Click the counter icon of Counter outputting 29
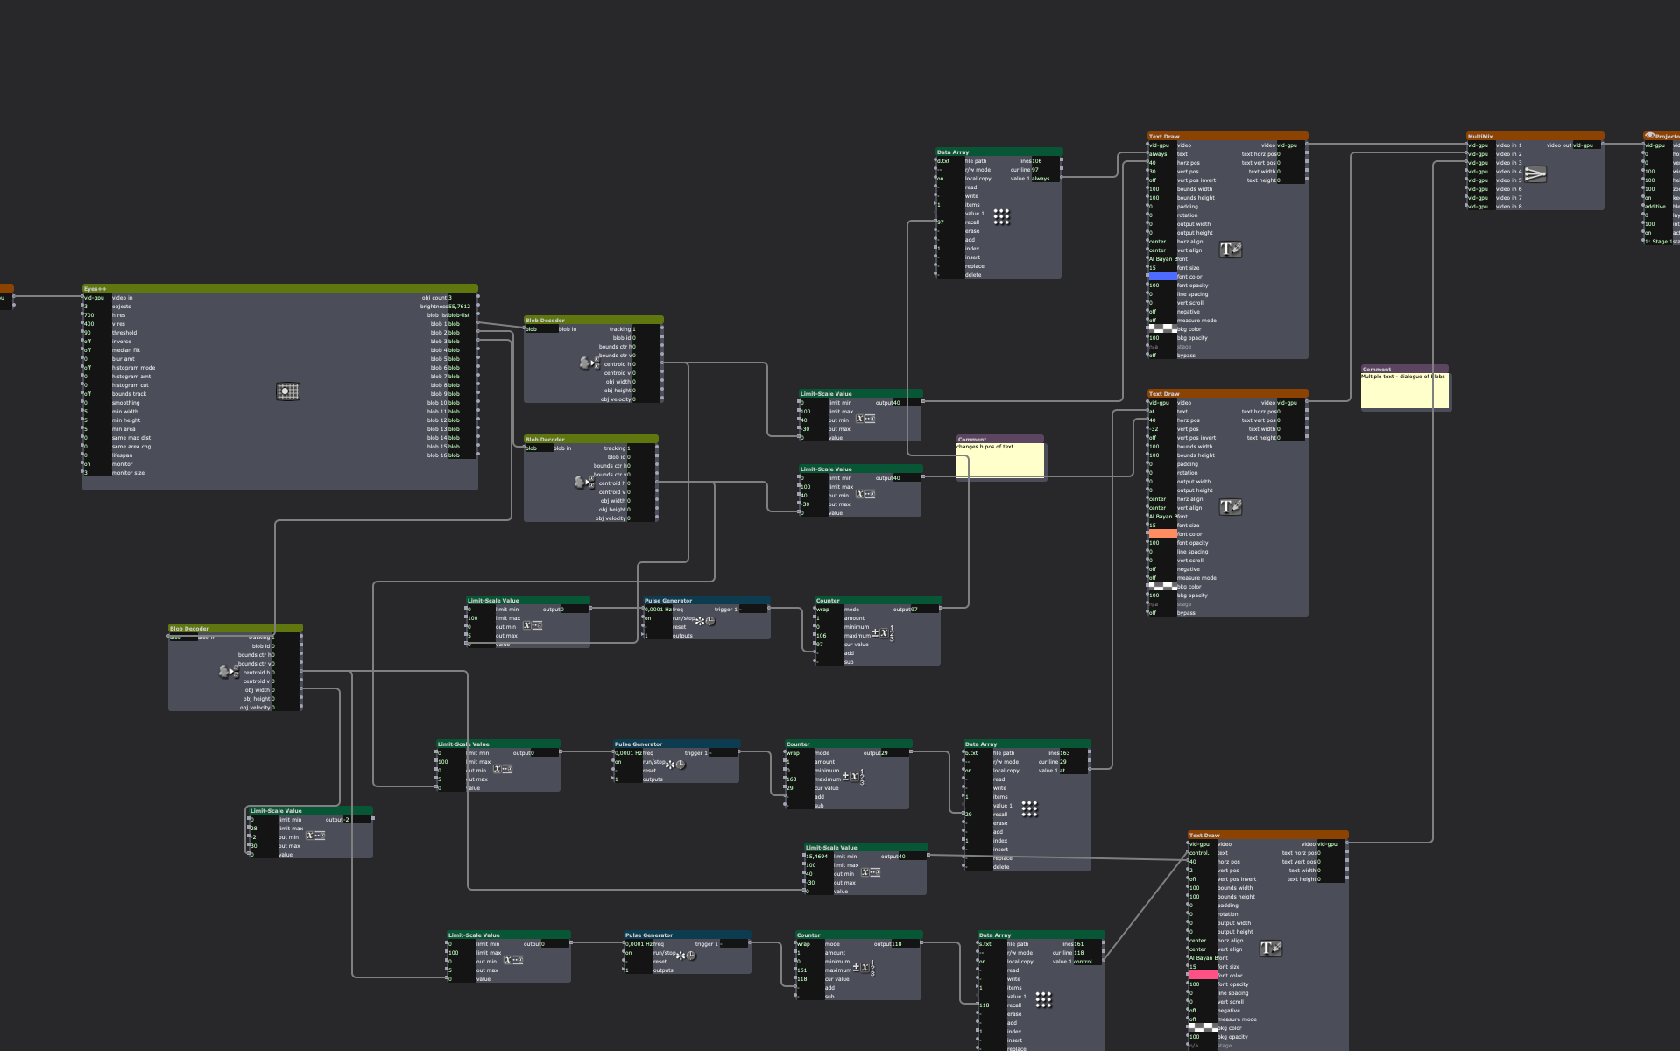1680x1051 pixels. pyautogui.click(x=853, y=776)
